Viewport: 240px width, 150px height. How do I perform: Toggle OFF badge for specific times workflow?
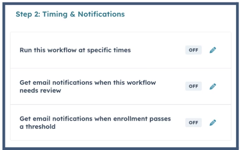coord(193,50)
